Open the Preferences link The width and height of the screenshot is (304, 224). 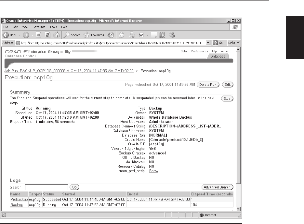(200, 51)
